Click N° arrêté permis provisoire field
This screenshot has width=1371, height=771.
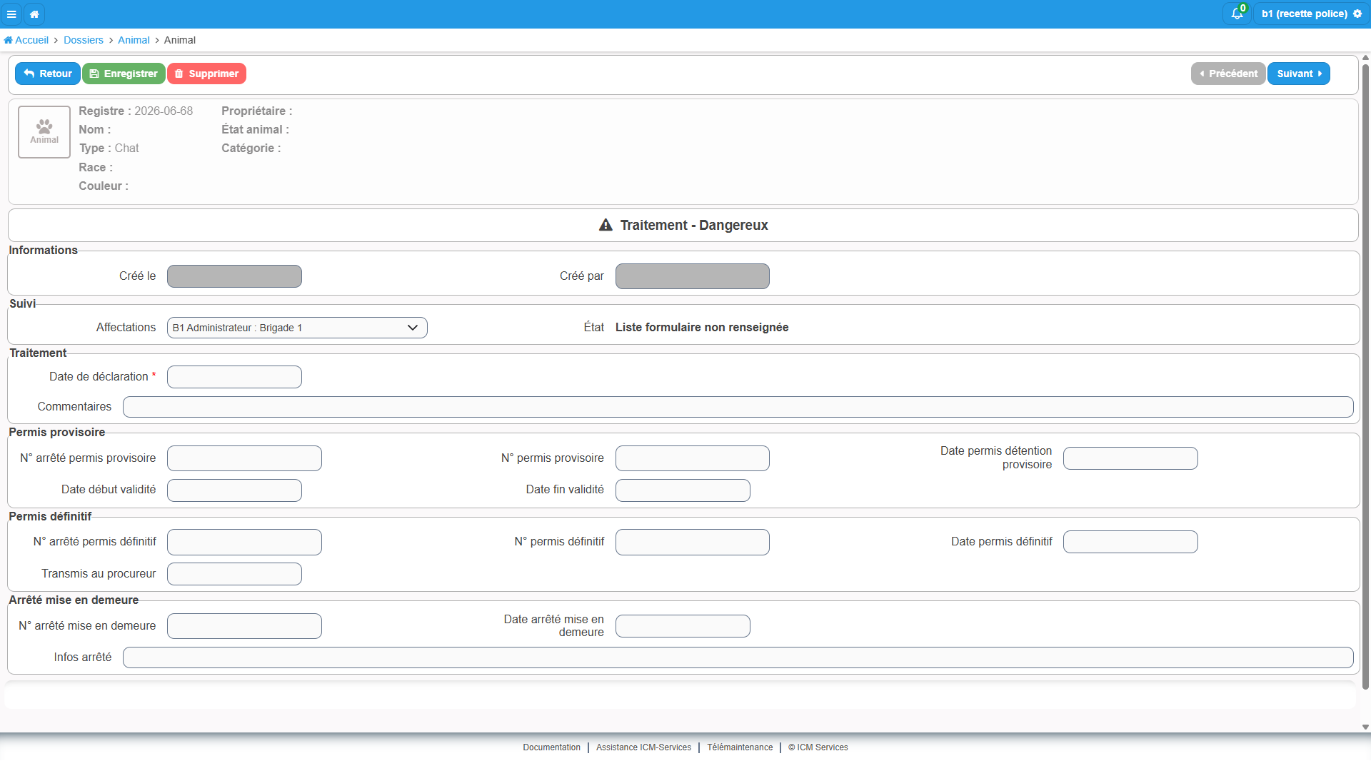244,458
